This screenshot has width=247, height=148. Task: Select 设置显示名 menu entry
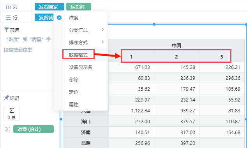81,67
